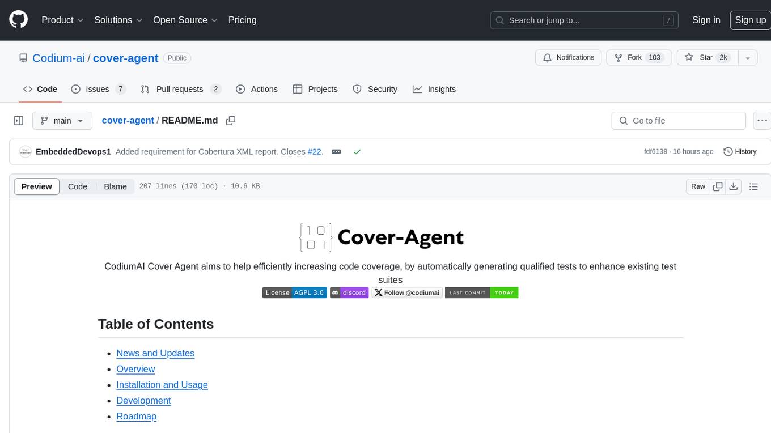The height and width of the screenshot is (433, 771).
Task: Toggle the file tree side panel
Action: (x=18, y=121)
